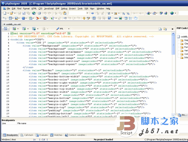Click the Line column header in Breakpoints
The width and height of the screenshot is (188, 142).
click(x=4, y=123)
